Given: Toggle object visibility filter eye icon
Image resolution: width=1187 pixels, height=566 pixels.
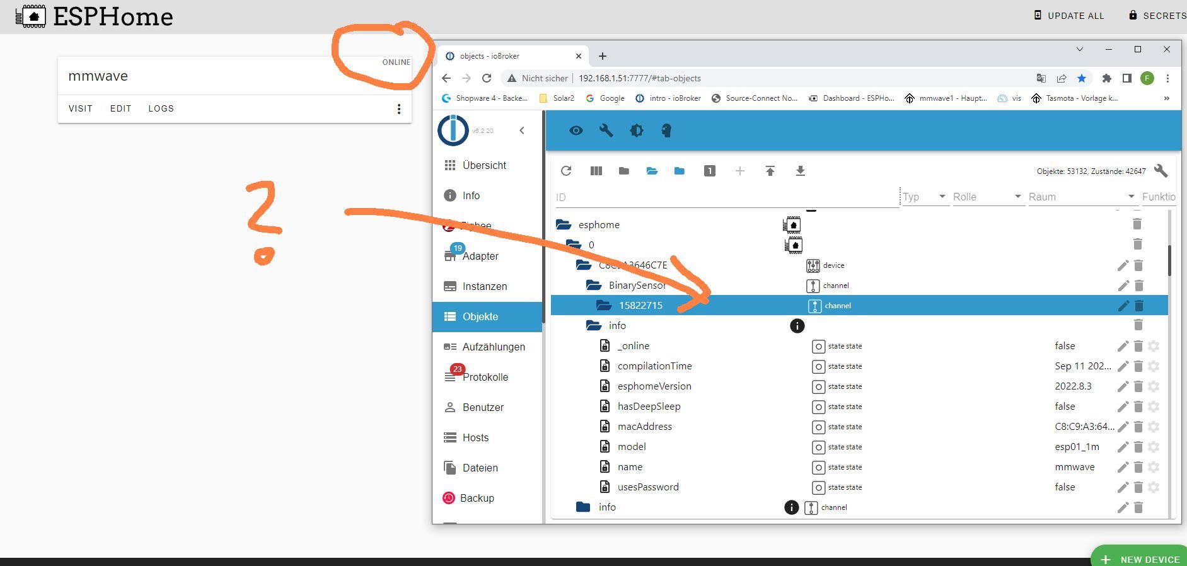Looking at the screenshot, I should tap(576, 130).
